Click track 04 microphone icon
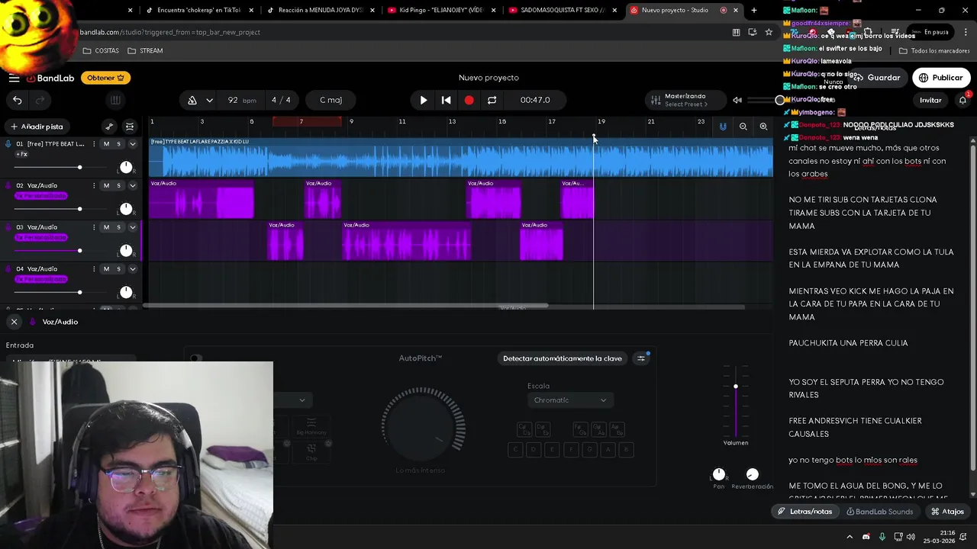This screenshot has width=977, height=549. click(x=8, y=268)
